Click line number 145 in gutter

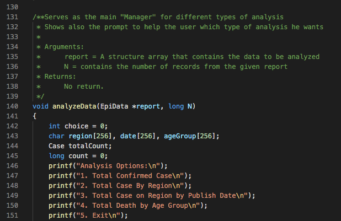[x=12, y=156]
